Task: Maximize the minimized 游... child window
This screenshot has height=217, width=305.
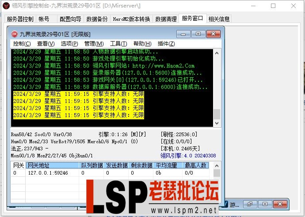Action: click(x=265, y=204)
